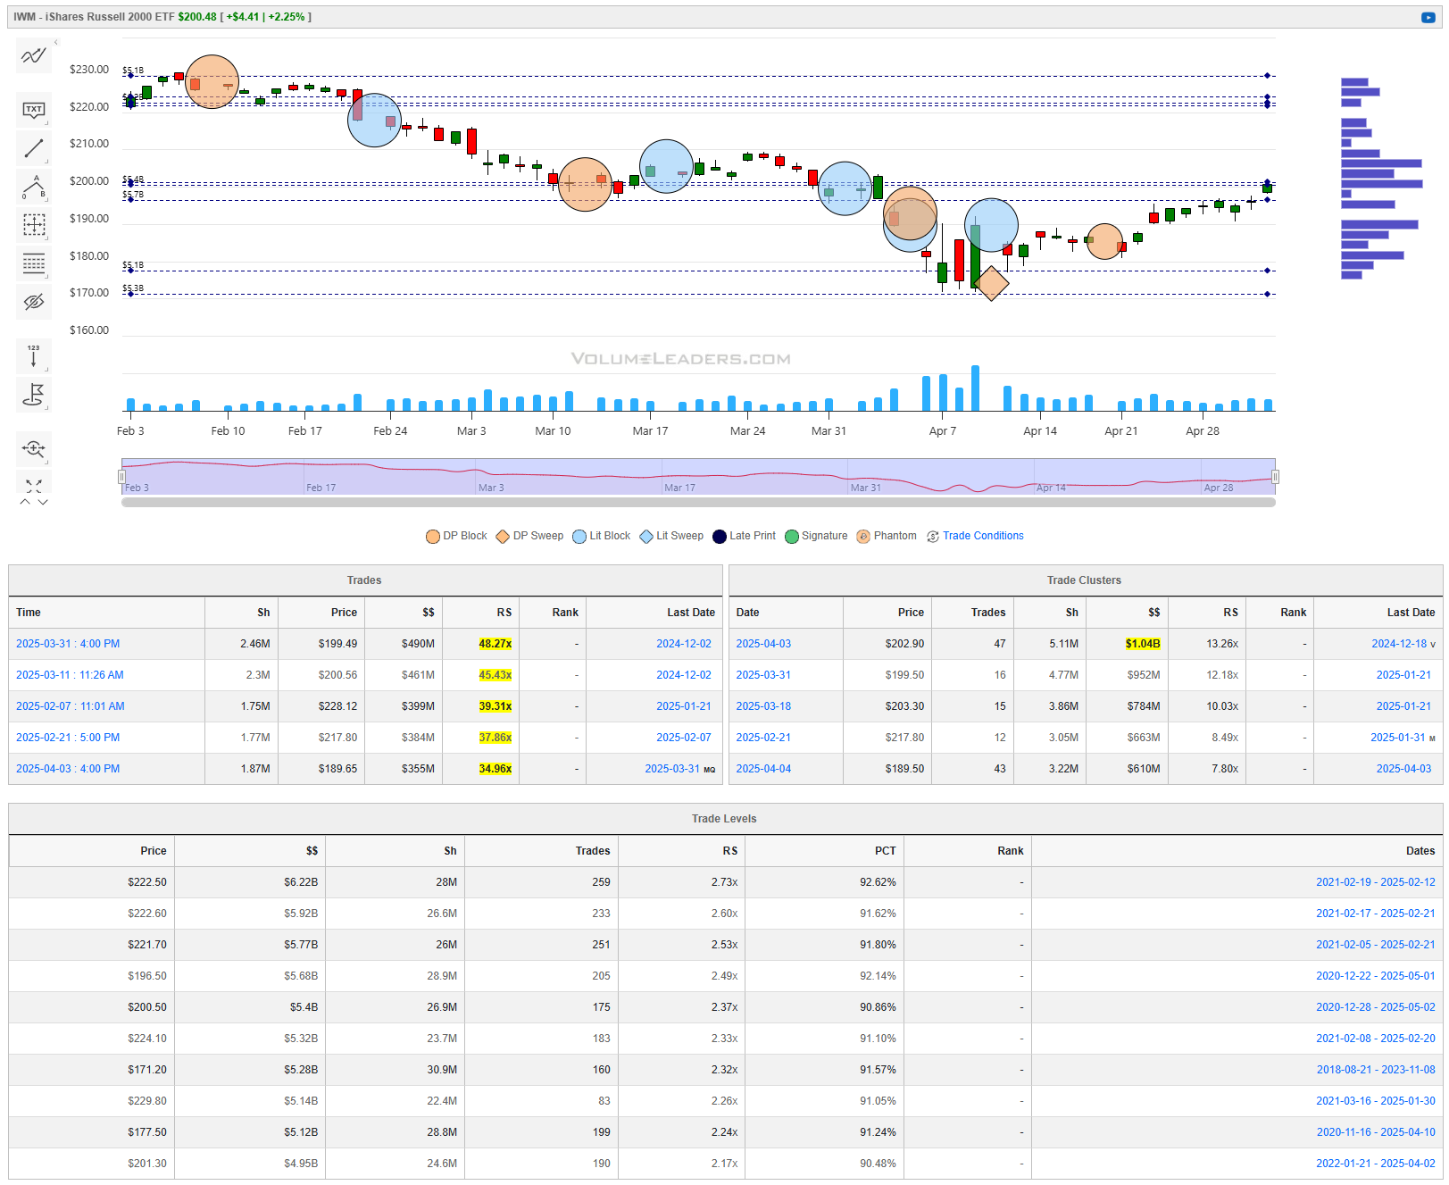
Task: Open trade 2025-03-31 : 4:00 PM
Action: click(x=68, y=644)
